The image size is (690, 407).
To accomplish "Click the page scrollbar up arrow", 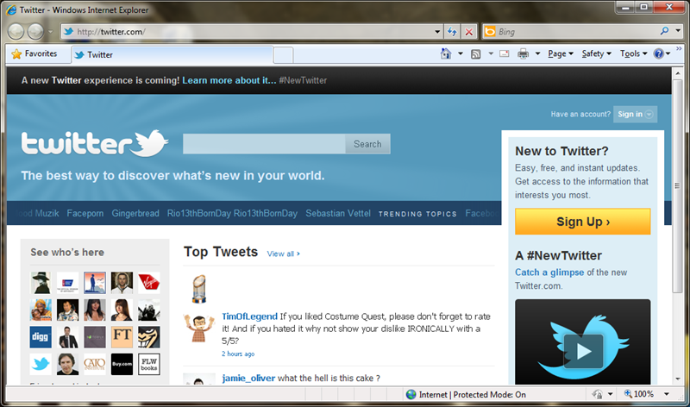I will pos(678,72).
